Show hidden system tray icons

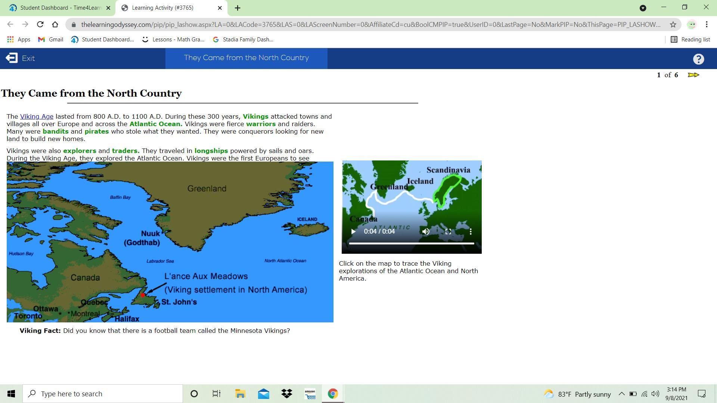pos(622,394)
